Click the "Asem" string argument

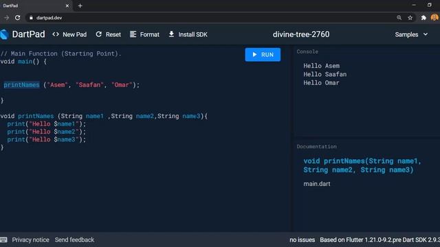(58, 85)
